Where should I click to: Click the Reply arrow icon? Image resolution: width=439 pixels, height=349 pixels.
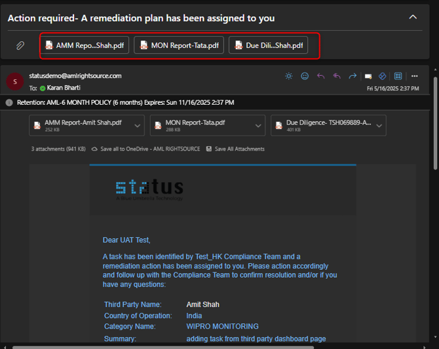320,76
